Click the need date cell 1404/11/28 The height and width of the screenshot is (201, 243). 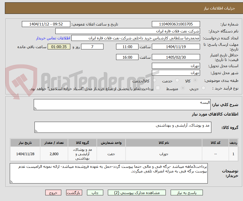pos(25,154)
